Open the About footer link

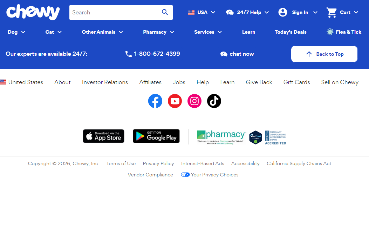pos(62,82)
